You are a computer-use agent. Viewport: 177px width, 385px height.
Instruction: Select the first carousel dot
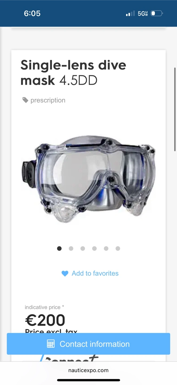pyautogui.click(x=59, y=248)
